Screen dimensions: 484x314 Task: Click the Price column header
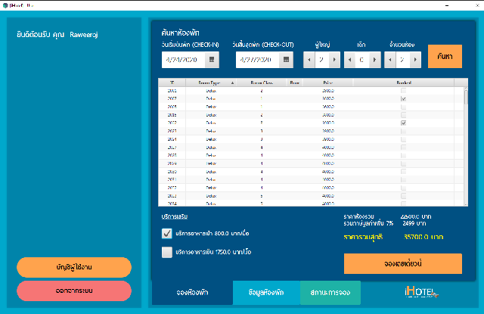click(x=327, y=82)
